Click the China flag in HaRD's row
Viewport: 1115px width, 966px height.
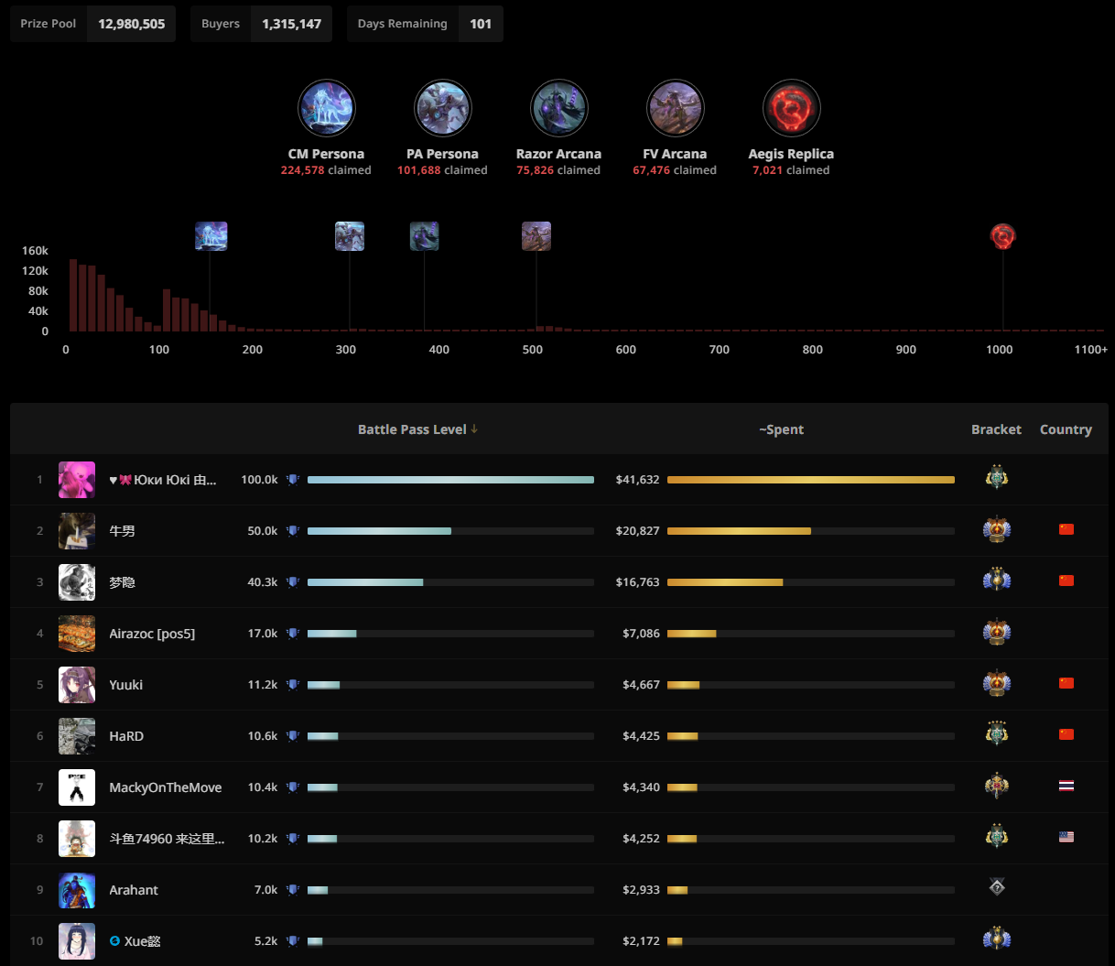pos(1066,734)
